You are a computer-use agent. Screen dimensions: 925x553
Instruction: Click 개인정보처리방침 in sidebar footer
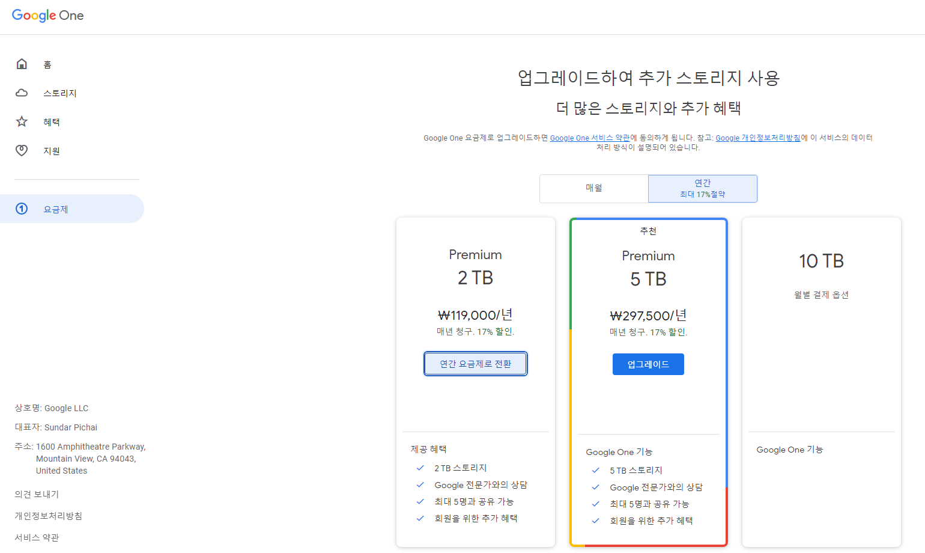48,516
